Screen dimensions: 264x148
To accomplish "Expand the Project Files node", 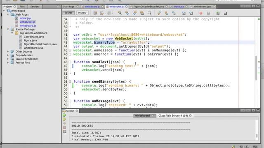I will click(8, 62).
